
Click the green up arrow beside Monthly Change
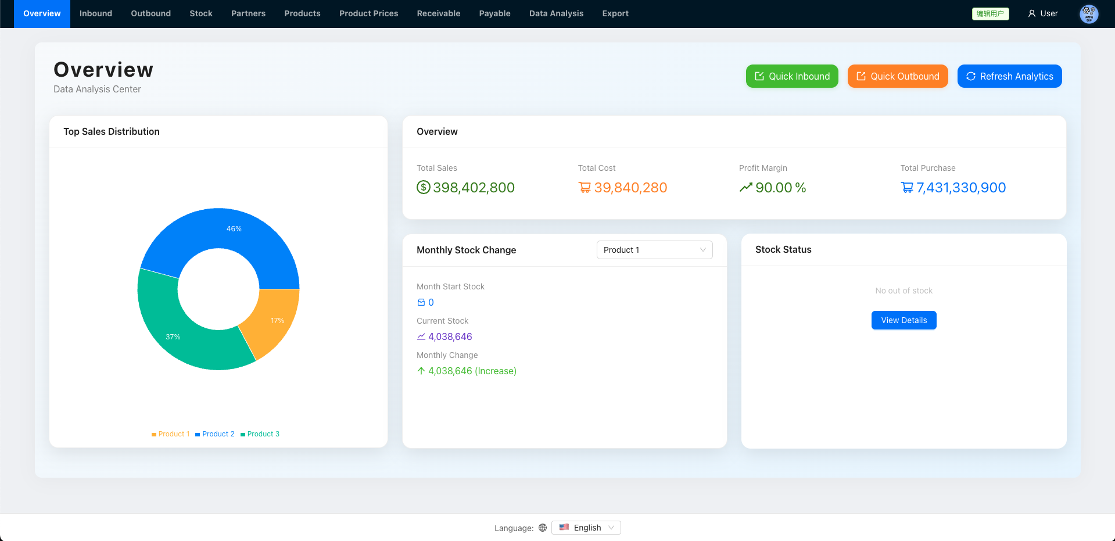pos(421,371)
